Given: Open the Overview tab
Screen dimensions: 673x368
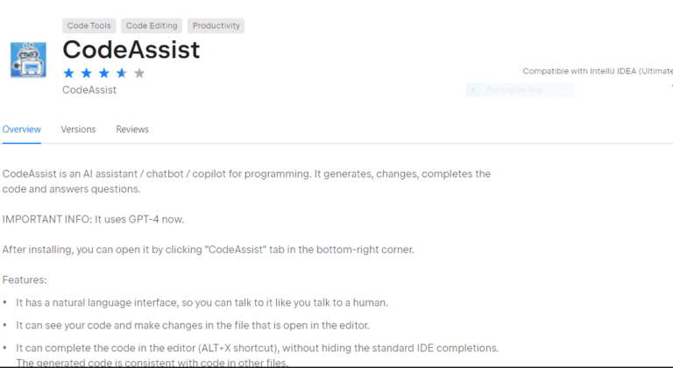Looking at the screenshot, I should 21,130.
